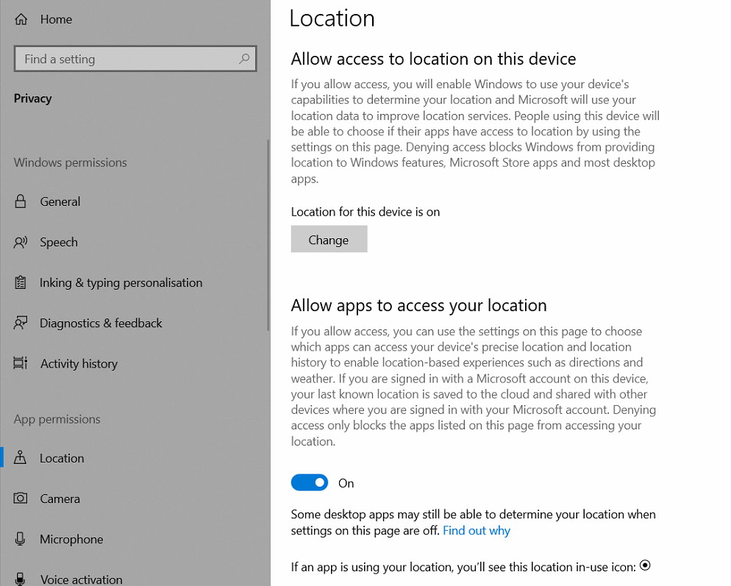This screenshot has height=586, width=731.
Task: Click the Diagnostics & feedback icon
Action: tap(21, 323)
